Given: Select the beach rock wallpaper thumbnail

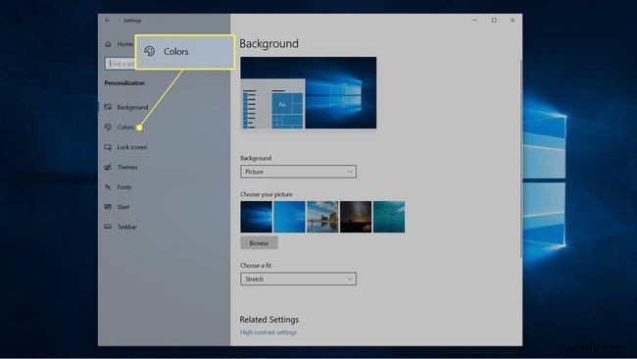Looking at the screenshot, I should tap(322, 217).
